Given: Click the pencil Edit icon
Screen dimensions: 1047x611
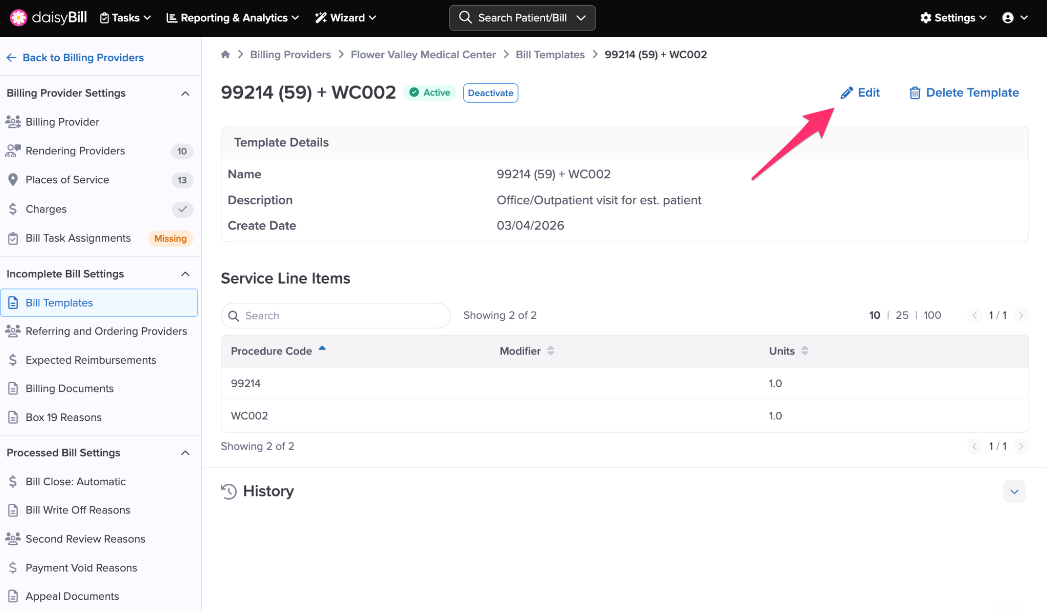Looking at the screenshot, I should [x=847, y=93].
